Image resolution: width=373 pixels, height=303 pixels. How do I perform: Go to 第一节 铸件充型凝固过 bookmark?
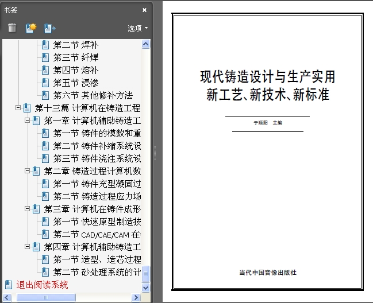tap(97, 184)
